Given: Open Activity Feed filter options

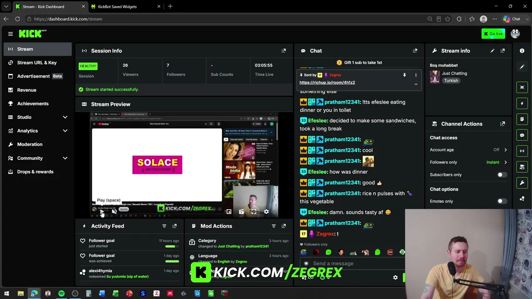Looking at the screenshot, I should coord(164,226).
